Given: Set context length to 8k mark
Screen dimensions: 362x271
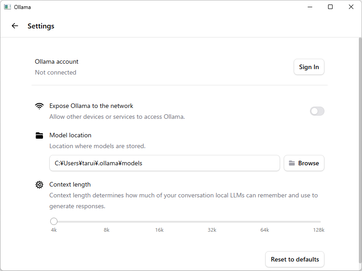Looking at the screenshot, I should (107, 222).
